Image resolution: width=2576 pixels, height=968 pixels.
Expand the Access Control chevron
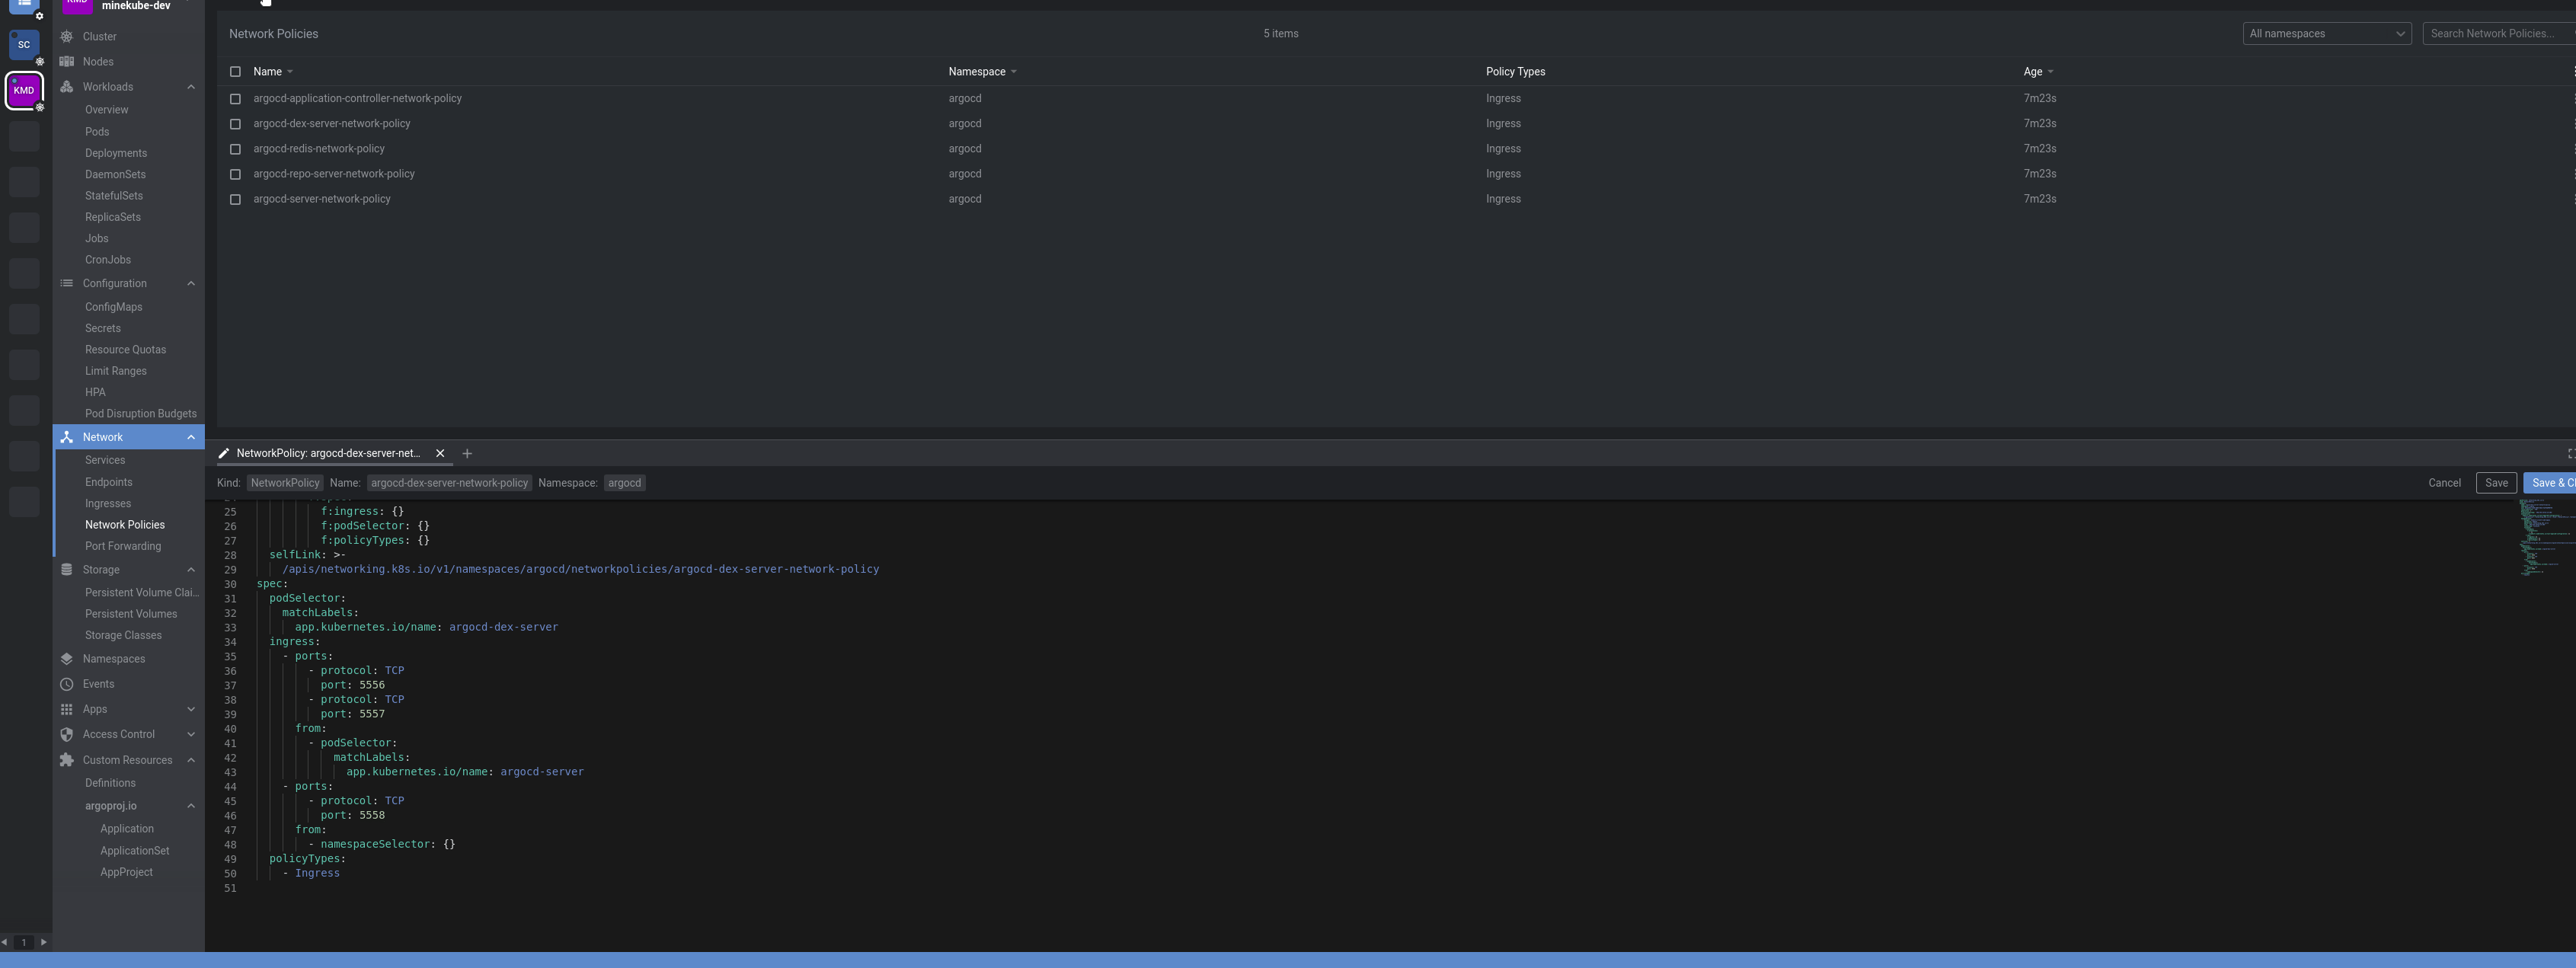(191, 734)
